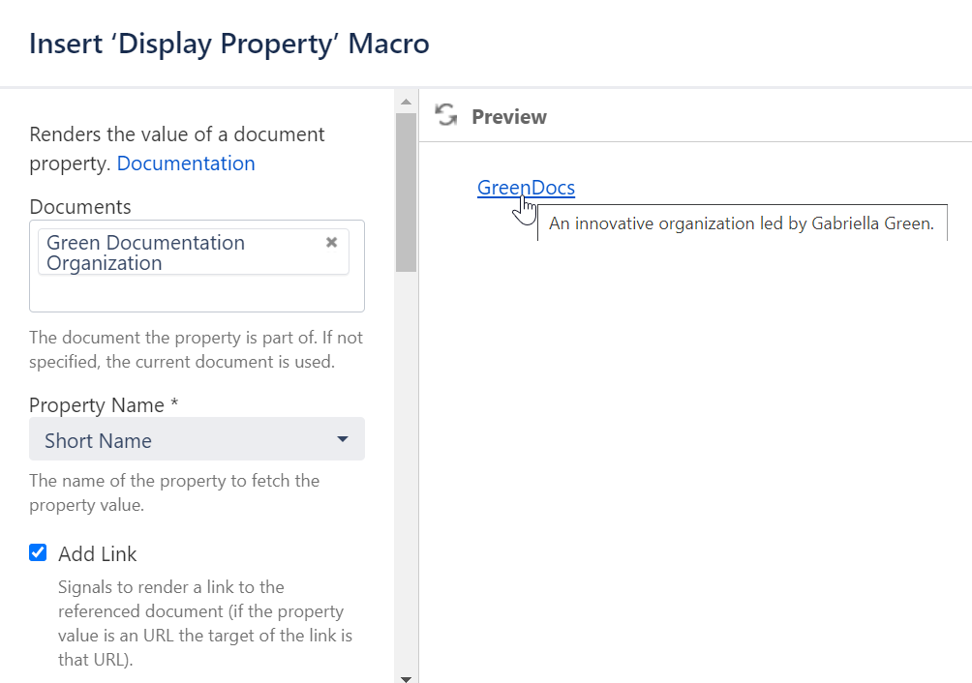Image resolution: width=972 pixels, height=683 pixels.
Task: Click the Short Name dropdown arrow
Action: click(343, 440)
